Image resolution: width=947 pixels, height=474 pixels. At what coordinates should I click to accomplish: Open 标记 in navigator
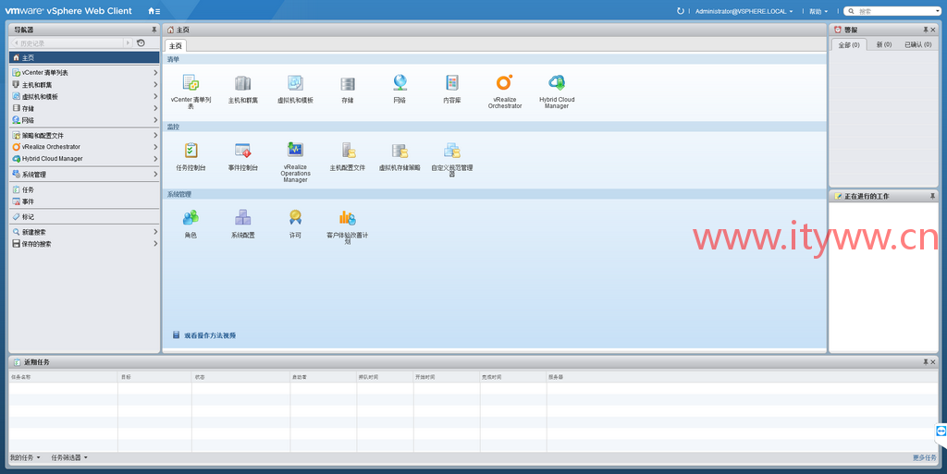coord(84,216)
